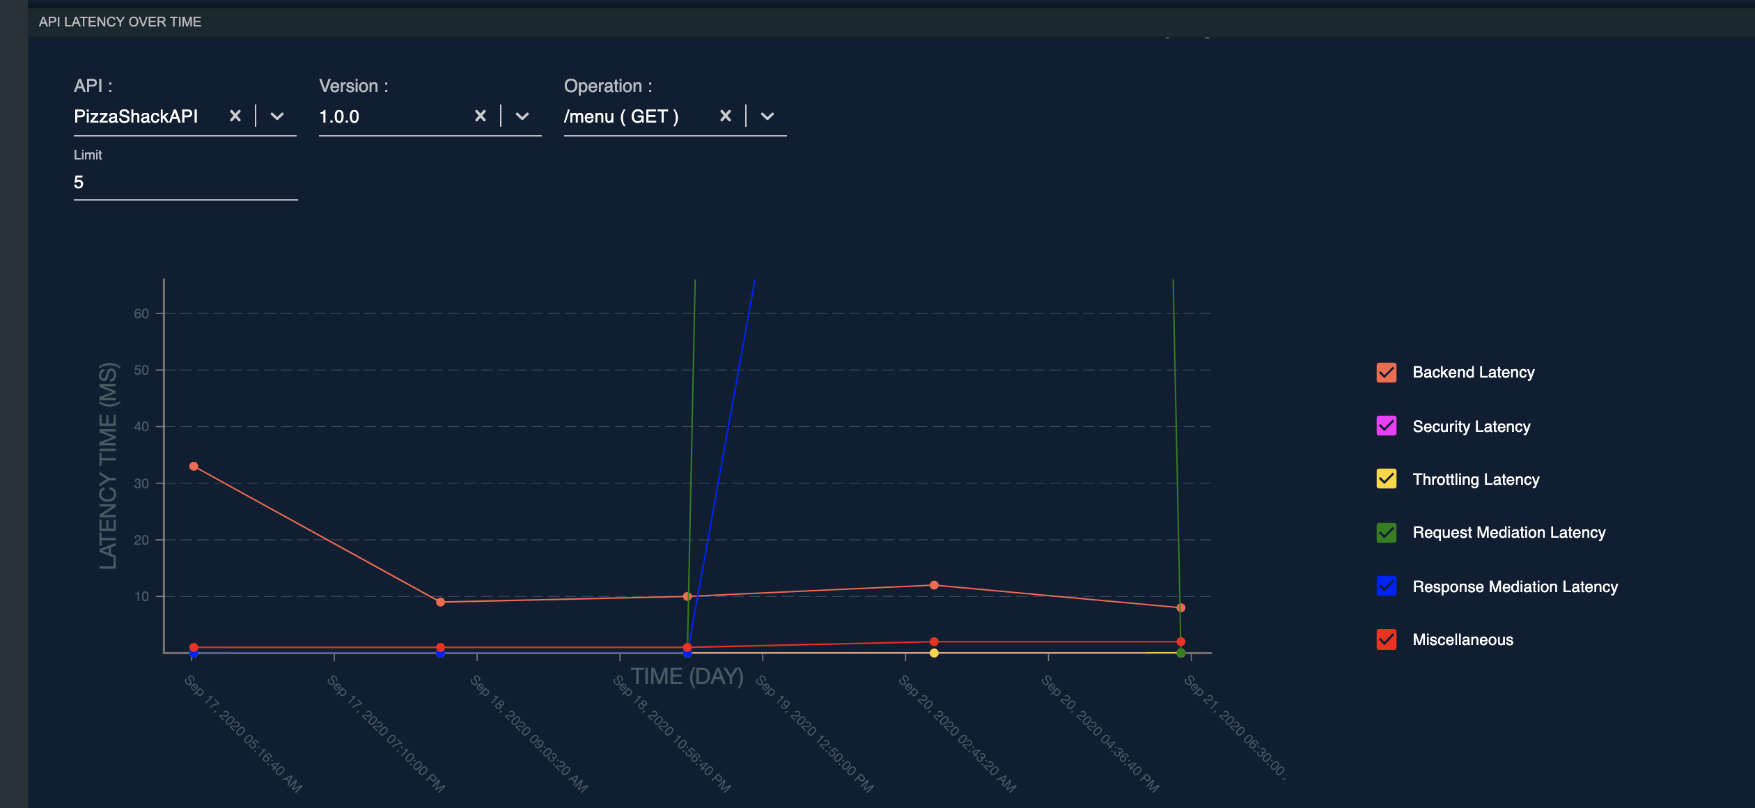Clear the /menu ( GET ) operation with its X icon
The height and width of the screenshot is (808, 1755).
(x=725, y=116)
